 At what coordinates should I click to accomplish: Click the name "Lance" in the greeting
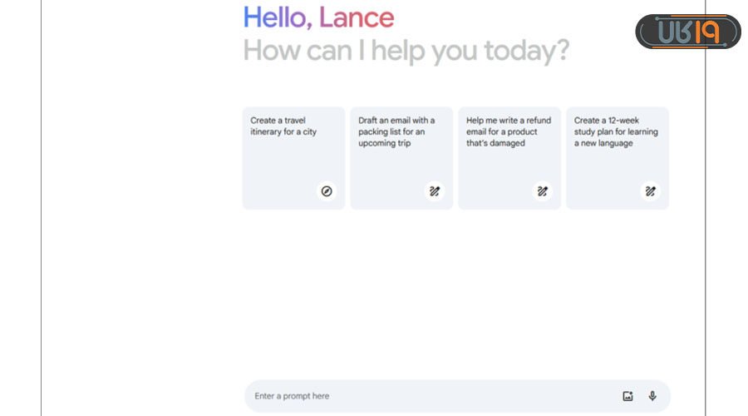click(x=357, y=17)
